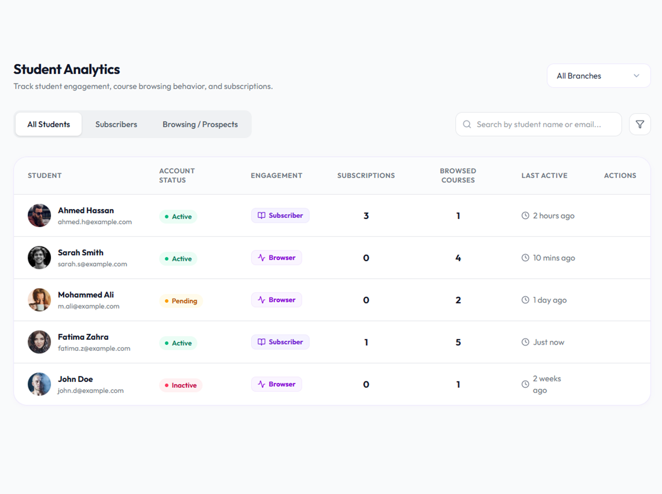This screenshot has width=662, height=494.
Task: Click the clock icon beside 2 hours ago
Action: pos(525,215)
